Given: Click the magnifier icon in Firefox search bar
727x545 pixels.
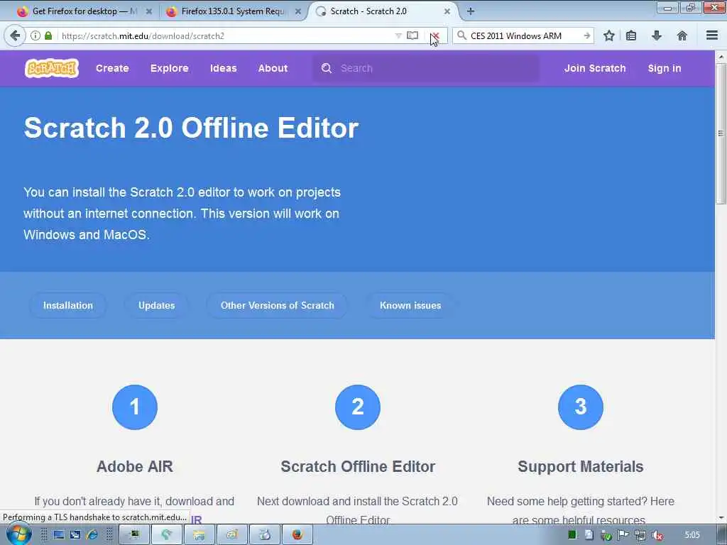Looking at the screenshot, I should (x=461, y=35).
